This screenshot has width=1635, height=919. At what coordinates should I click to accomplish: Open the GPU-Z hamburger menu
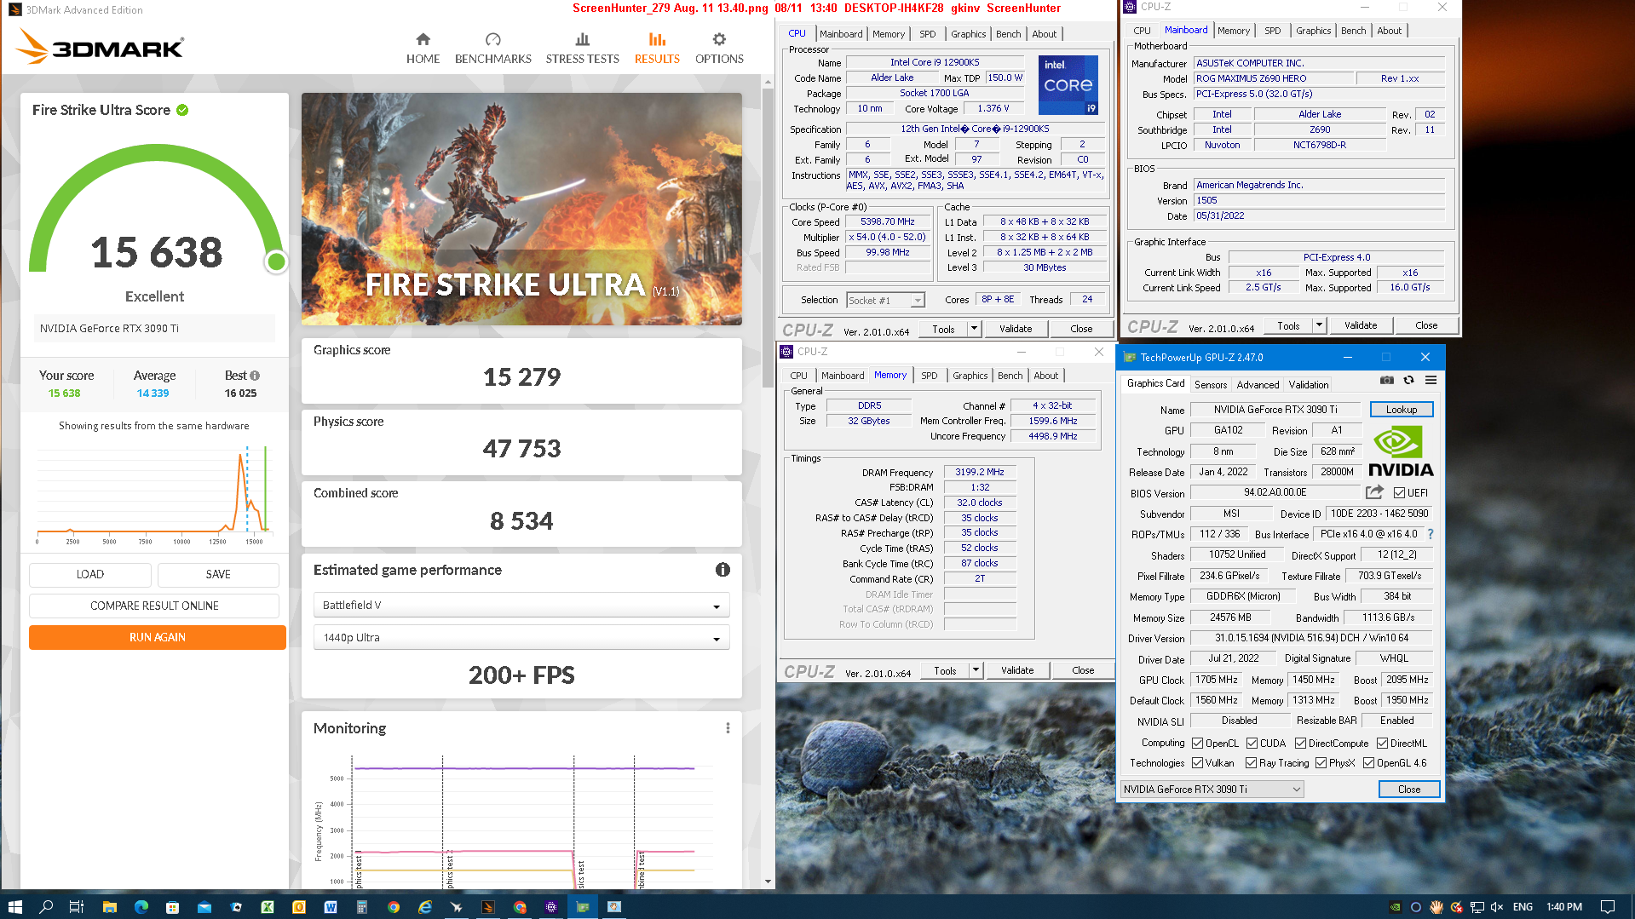(1431, 380)
